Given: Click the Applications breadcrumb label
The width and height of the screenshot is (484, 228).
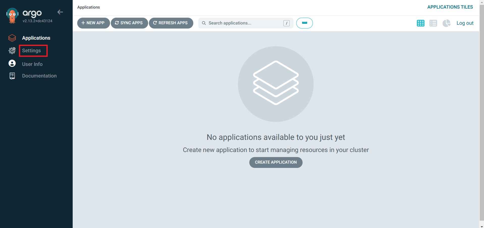Looking at the screenshot, I should (x=88, y=7).
